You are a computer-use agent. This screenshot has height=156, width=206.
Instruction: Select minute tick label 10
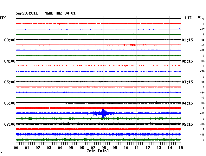pyautogui.click(x=126, y=147)
